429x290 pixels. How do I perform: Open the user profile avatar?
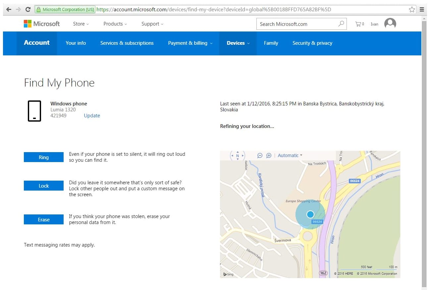point(390,24)
